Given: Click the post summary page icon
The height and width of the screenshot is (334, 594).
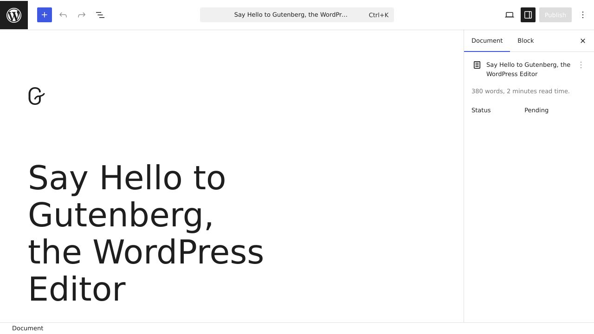Looking at the screenshot, I should point(477,65).
